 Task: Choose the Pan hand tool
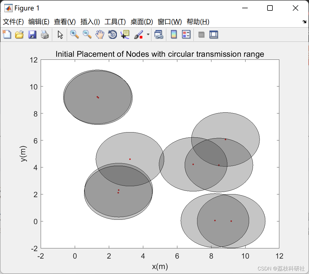[100, 34]
